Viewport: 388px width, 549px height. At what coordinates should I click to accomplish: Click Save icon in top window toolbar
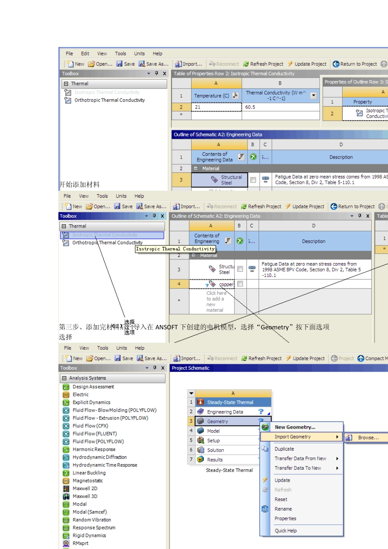point(119,64)
